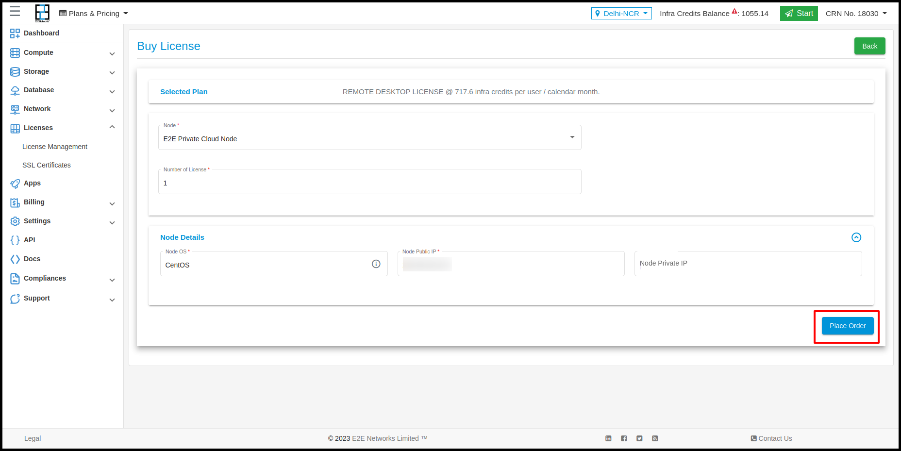901x451 pixels.
Task: Click the RSS feed footer icon
Action: pos(655,438)
